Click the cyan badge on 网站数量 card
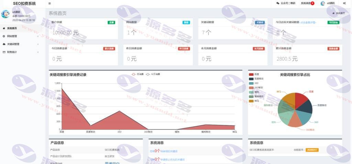 click(x=186, y=23)
